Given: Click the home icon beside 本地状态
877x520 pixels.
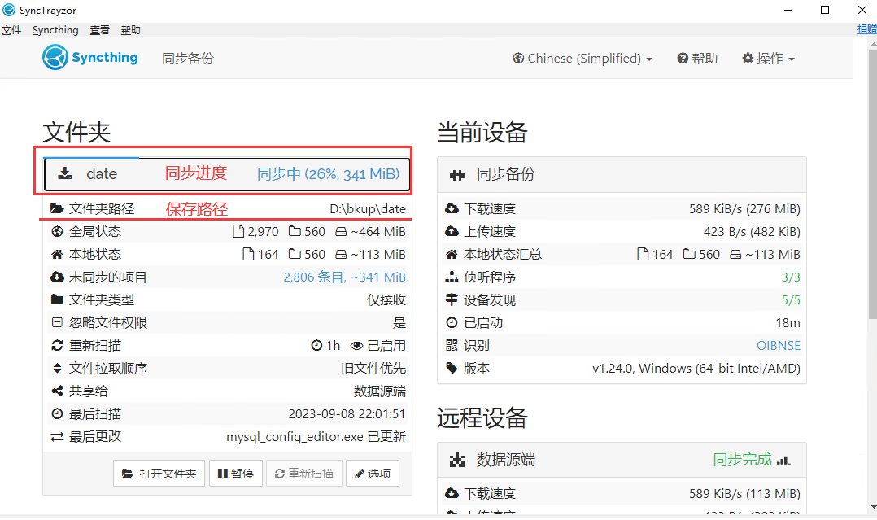Looking at the screenshot, I should pyautogui.click(x=57, y=254).
